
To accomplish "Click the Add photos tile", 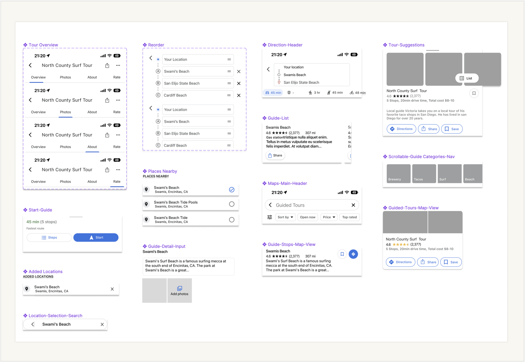I will (180, 291).
